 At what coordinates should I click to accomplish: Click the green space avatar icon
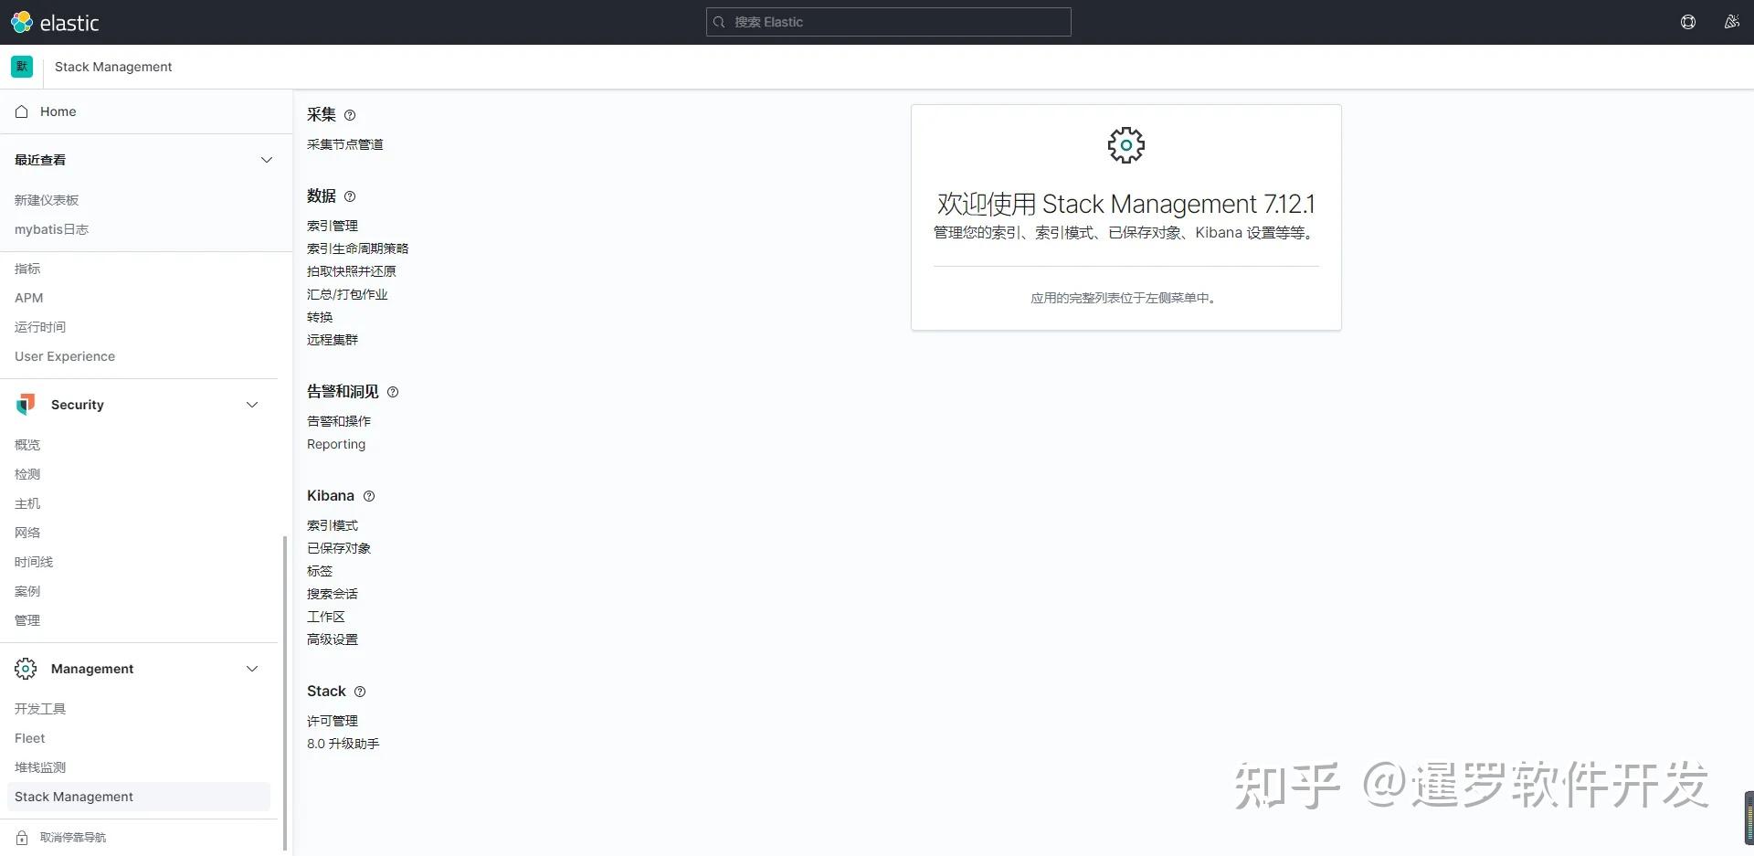click(x=22, y=67)
